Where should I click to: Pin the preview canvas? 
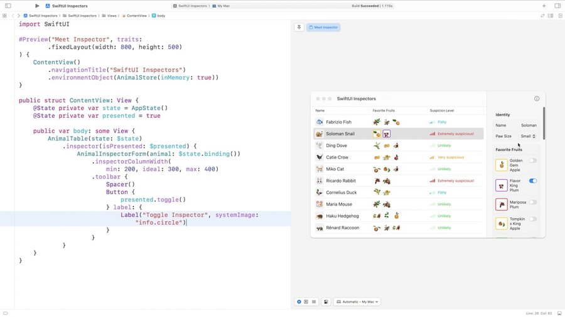pos(299,28)
